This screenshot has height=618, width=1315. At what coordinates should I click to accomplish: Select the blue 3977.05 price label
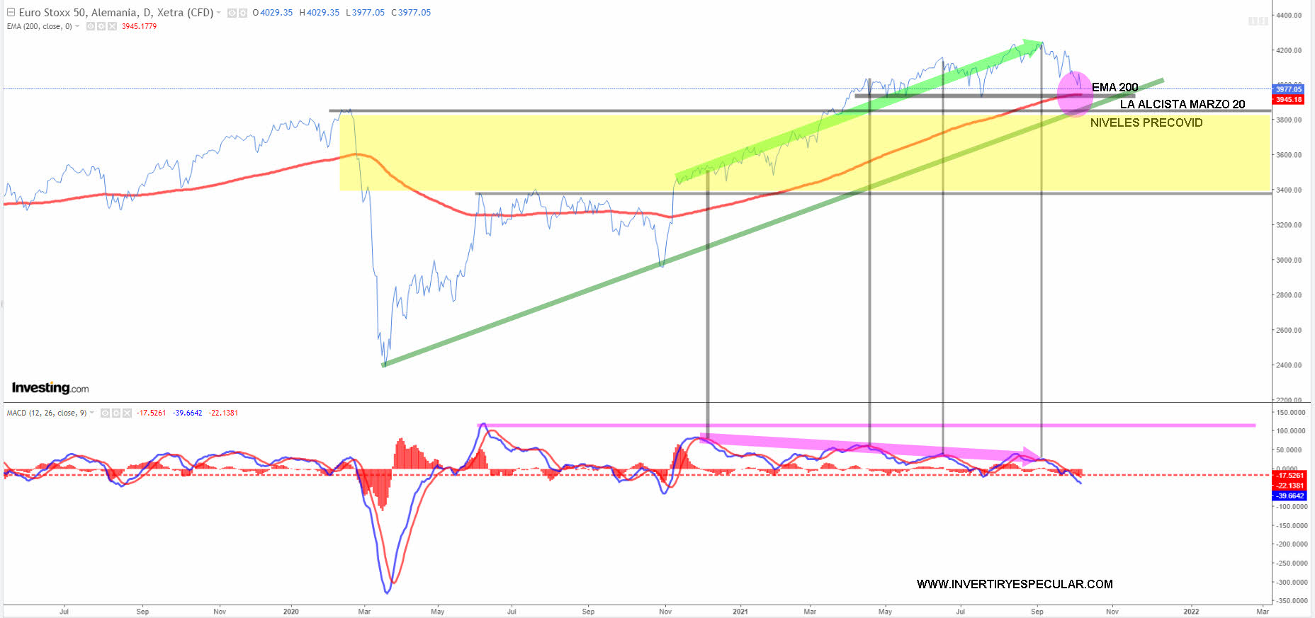coord(1289,89)
